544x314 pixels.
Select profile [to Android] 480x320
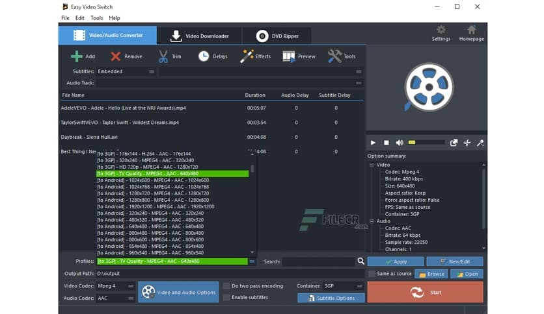pyautogui.click(x=172, y=219)
